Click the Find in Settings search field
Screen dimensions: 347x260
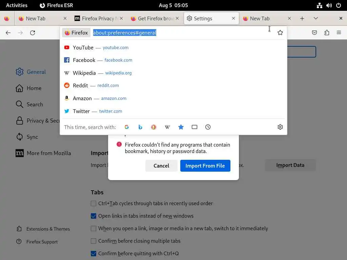(x=301, y=52)
